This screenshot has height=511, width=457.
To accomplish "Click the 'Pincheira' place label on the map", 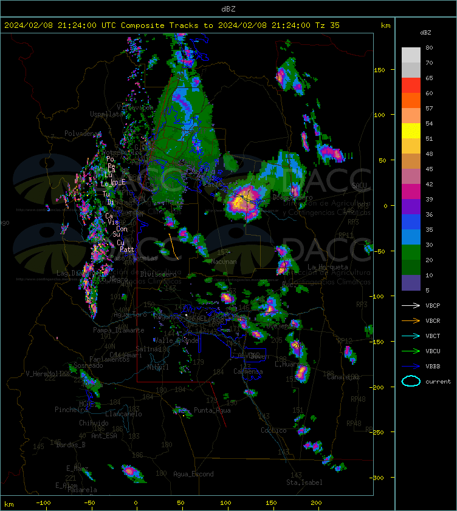I will [71, 410].
